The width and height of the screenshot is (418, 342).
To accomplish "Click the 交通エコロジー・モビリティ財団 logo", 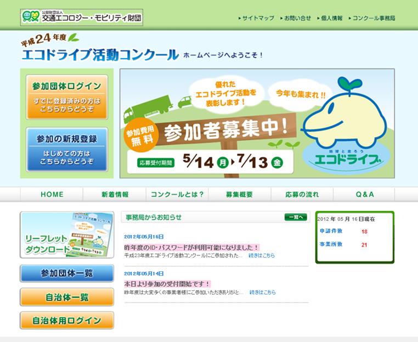I will pos(82,18).
